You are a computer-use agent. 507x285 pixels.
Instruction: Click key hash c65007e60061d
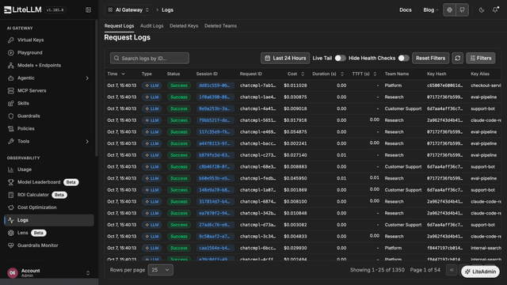pyautogui.click(x=445, y=85)
